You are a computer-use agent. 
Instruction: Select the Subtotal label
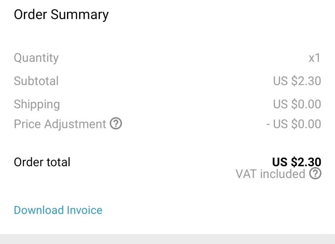point(36,81)
